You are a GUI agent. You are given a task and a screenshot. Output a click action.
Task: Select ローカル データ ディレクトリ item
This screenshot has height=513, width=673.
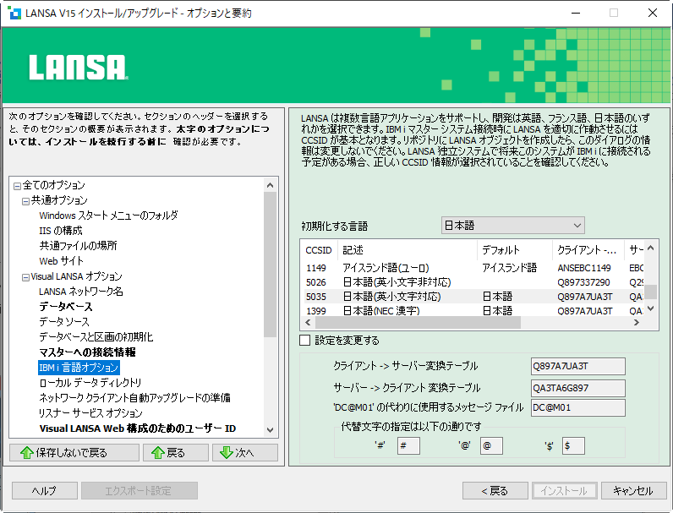coord(90,383)
